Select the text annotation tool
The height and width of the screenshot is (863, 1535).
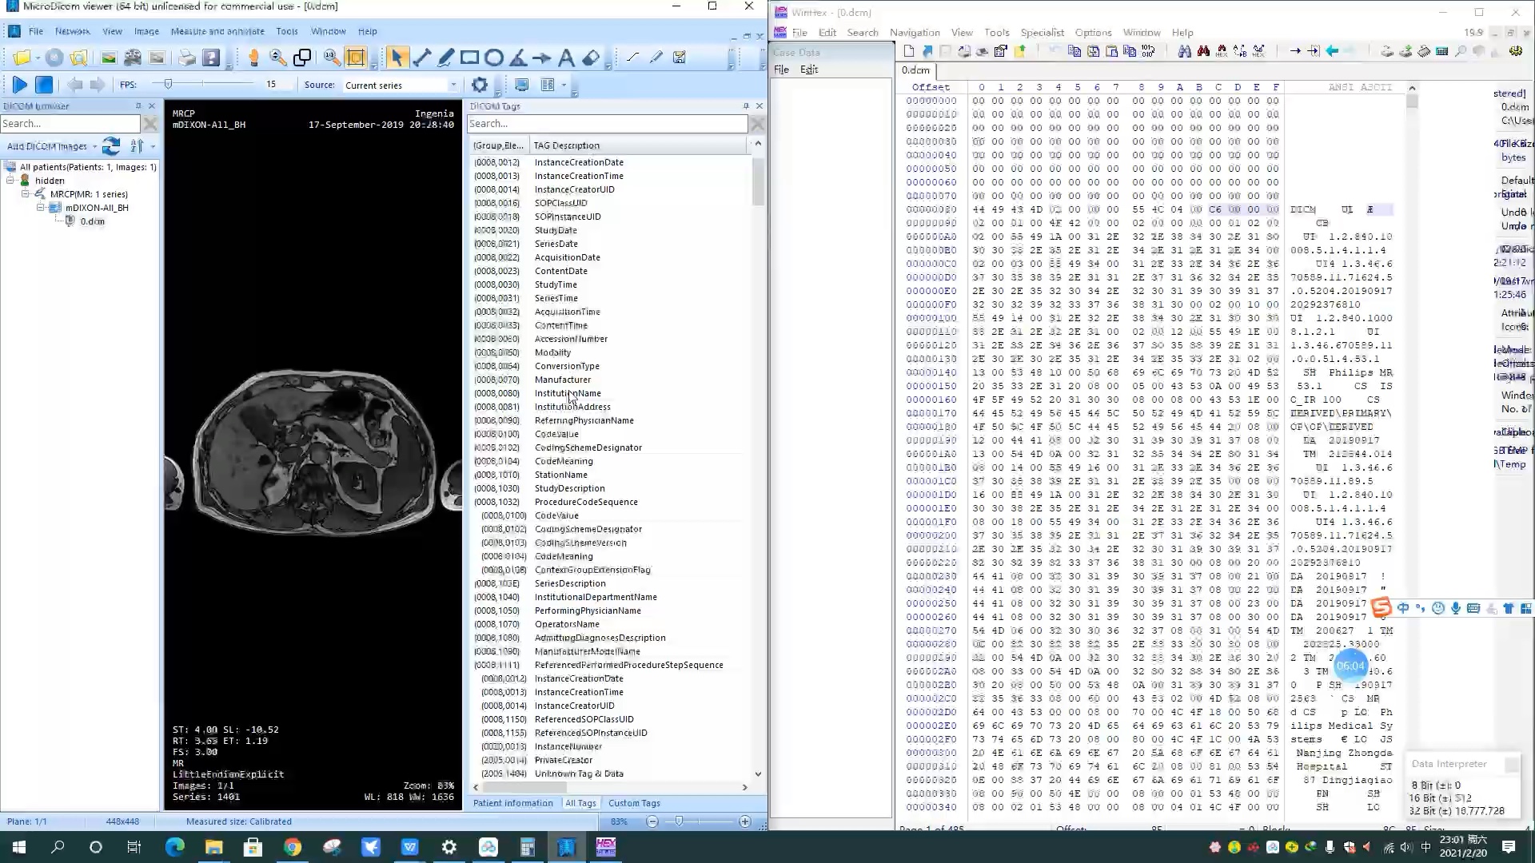click(566, 58)
